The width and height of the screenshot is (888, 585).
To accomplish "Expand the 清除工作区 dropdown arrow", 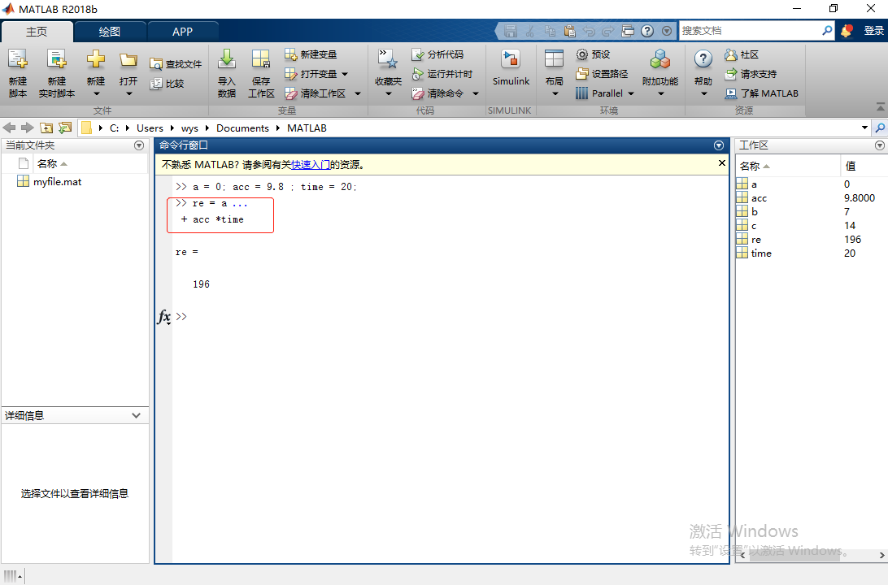I will pyautogui.click(x=357, y=93).
